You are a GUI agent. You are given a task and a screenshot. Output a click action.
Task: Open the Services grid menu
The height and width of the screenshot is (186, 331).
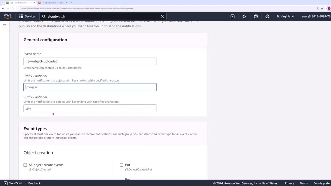click(27, 16)
